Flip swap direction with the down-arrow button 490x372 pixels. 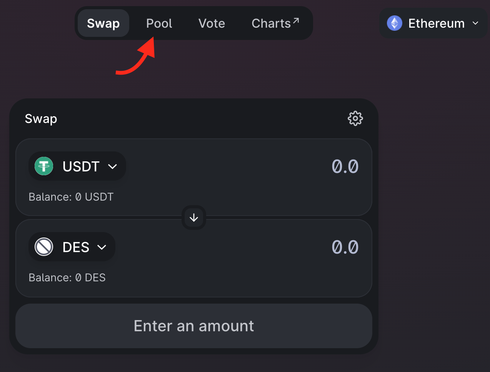194,218
